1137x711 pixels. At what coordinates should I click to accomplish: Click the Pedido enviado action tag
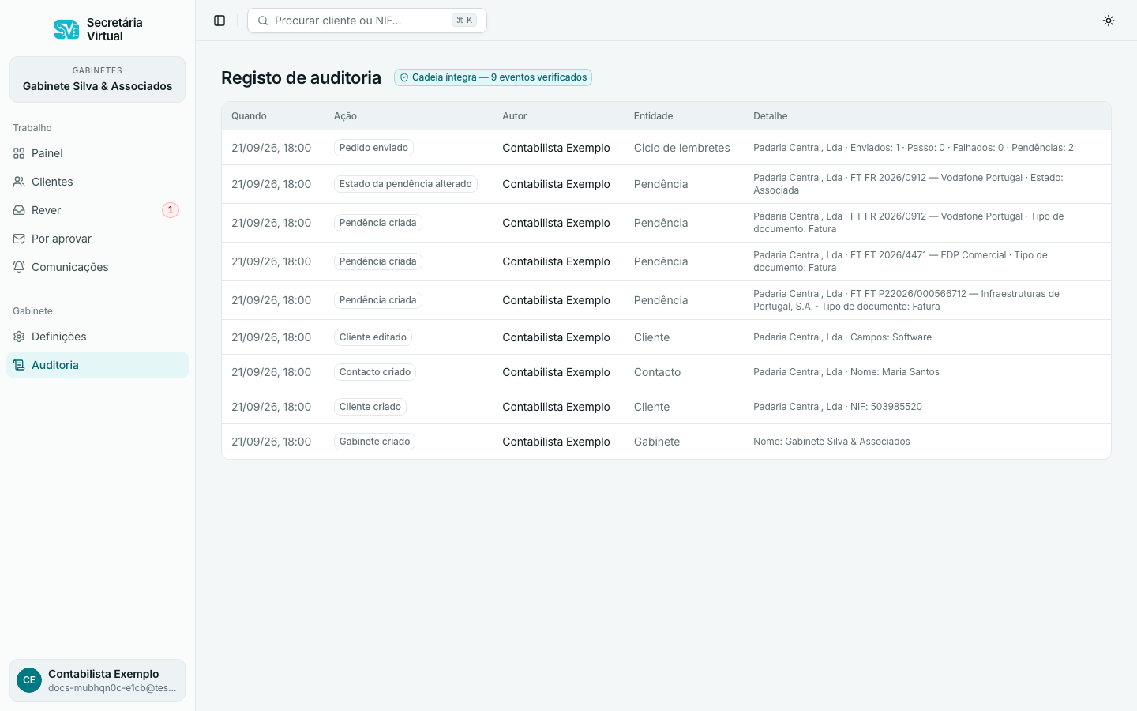[373, 148]
